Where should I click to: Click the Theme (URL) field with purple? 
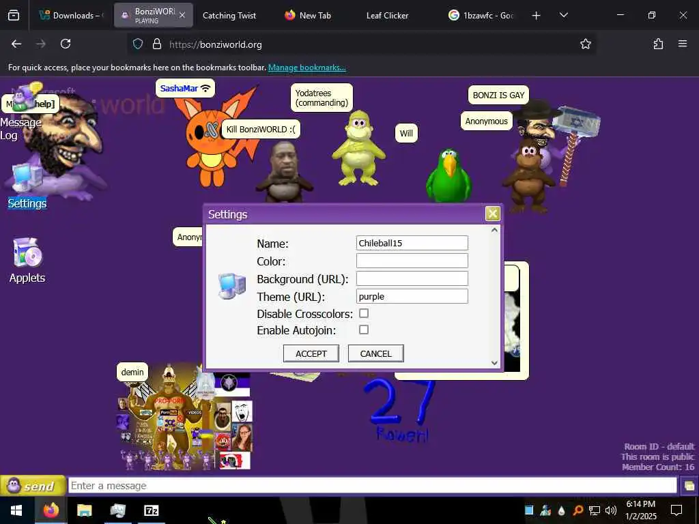pos(412,296)
